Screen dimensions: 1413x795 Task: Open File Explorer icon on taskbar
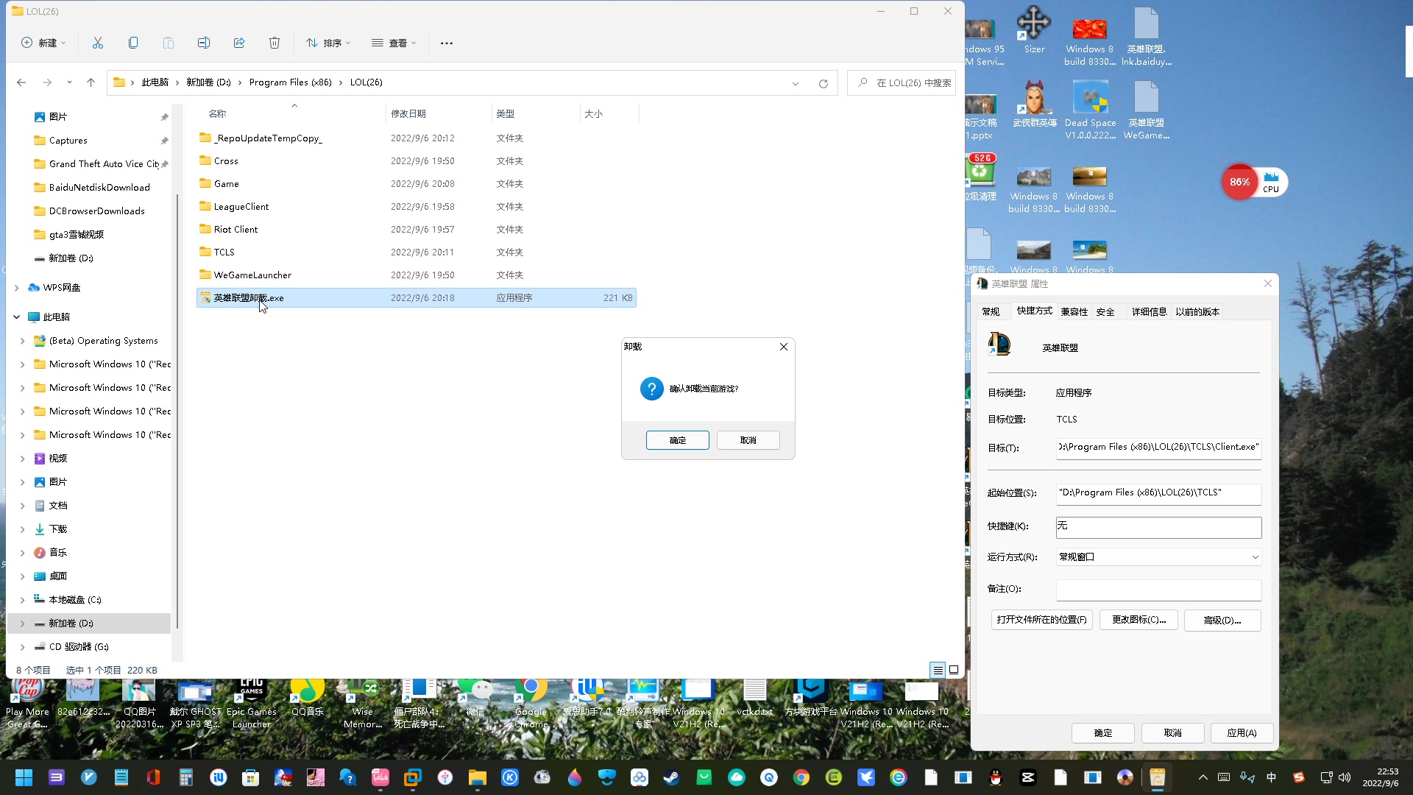tap(478, 777)
